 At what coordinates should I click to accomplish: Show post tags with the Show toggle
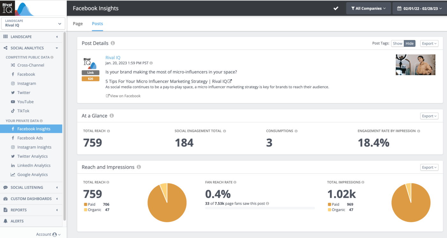coord(398,43)
